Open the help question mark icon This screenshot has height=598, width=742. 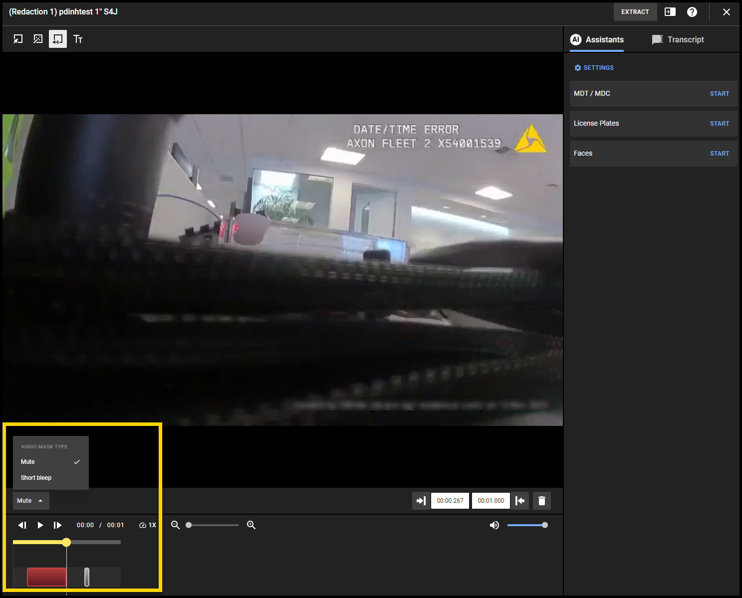pyautogui.click(x=692, y=12)
